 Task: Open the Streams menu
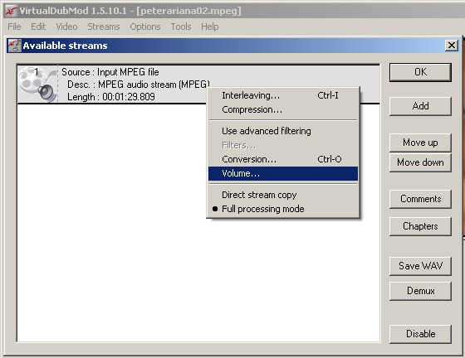(104, 27)
